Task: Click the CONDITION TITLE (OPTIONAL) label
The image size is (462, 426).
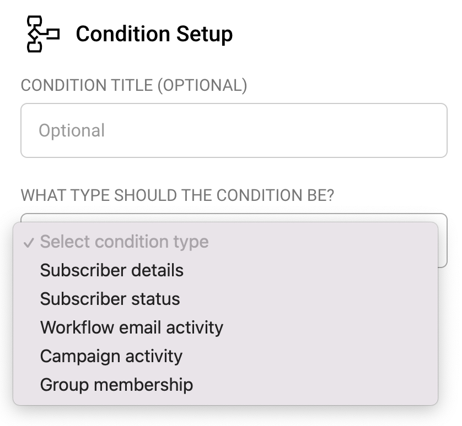Action: [134, 85]
